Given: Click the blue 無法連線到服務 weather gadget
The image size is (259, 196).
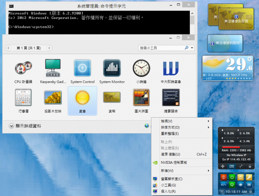Looking at the screenshot, I should [x=225, y=43].
